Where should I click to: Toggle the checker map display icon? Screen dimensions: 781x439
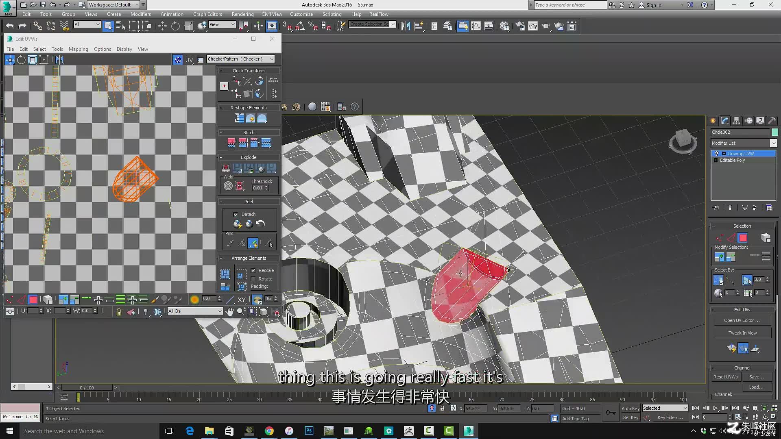[178, 60]
